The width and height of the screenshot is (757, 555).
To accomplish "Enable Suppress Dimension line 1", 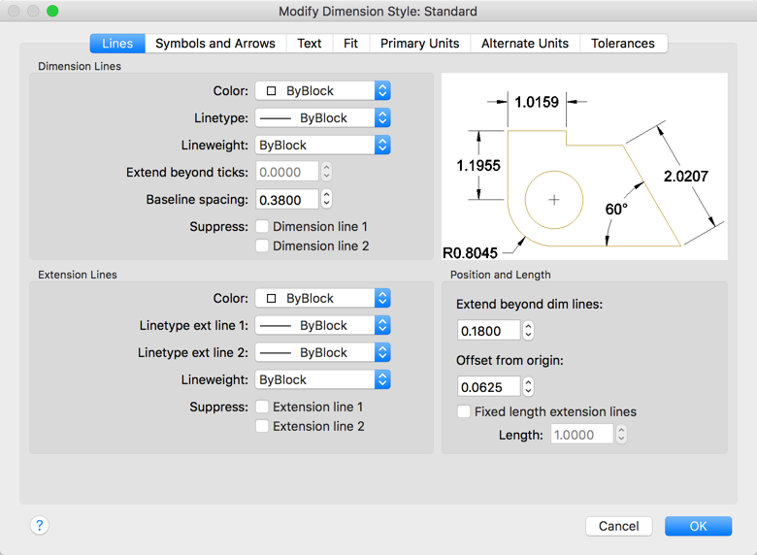I will (262, 226).
